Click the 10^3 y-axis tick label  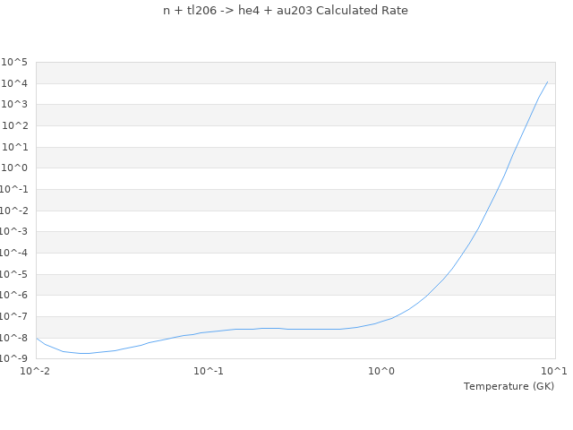(17, 105)
